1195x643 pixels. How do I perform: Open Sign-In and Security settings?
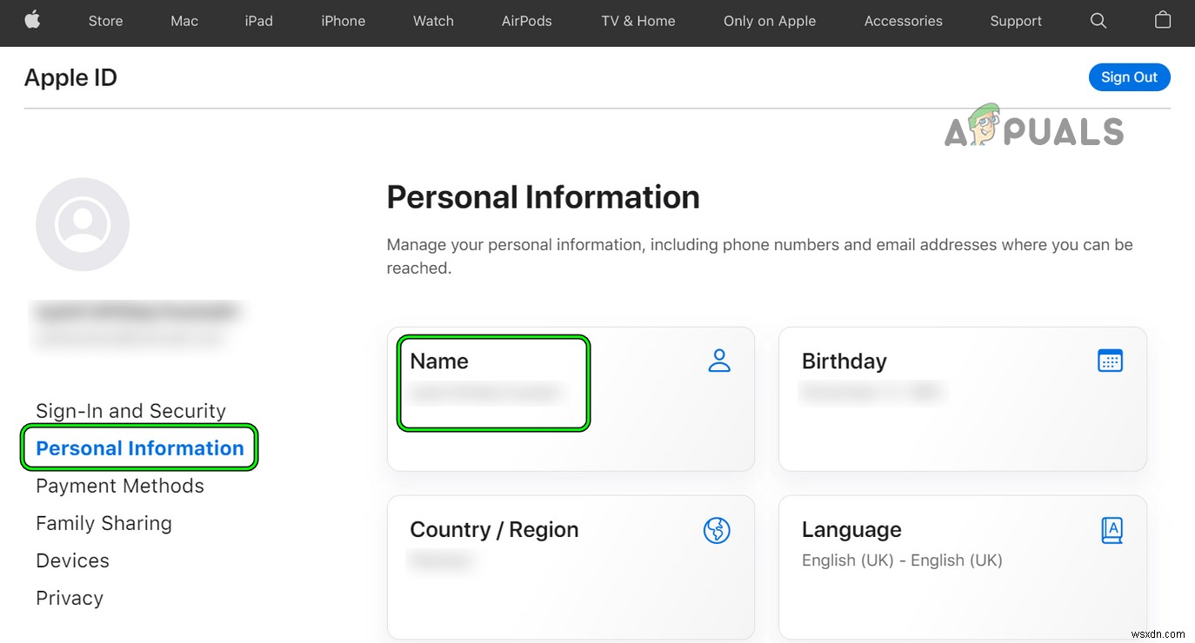(130, 410)
